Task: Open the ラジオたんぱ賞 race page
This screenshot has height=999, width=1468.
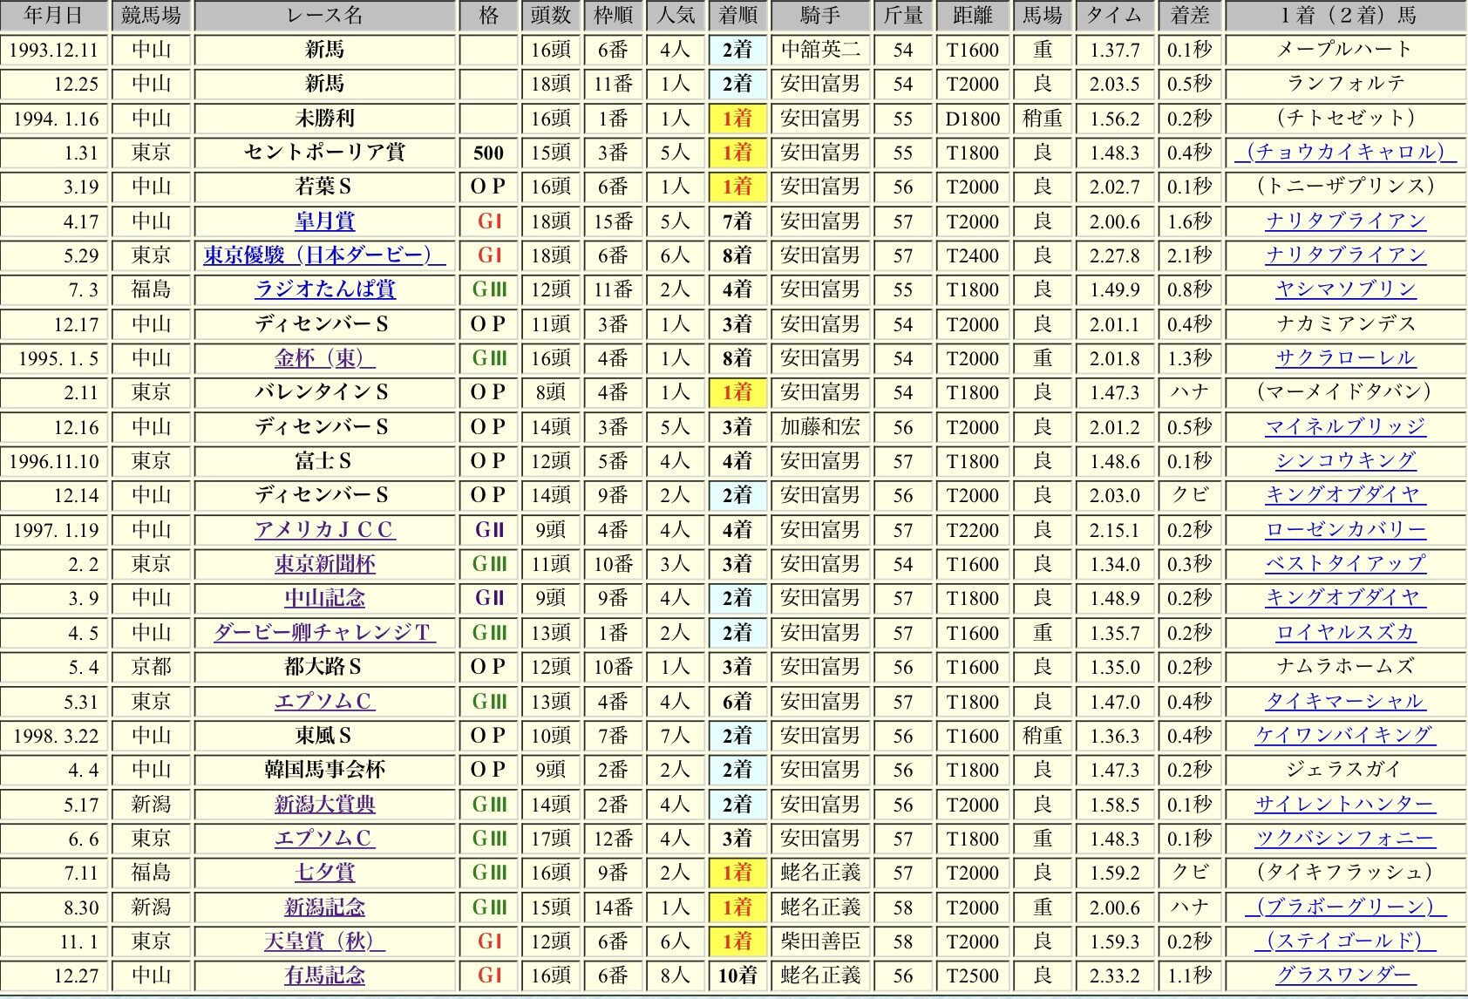Action: pos(324,289)
